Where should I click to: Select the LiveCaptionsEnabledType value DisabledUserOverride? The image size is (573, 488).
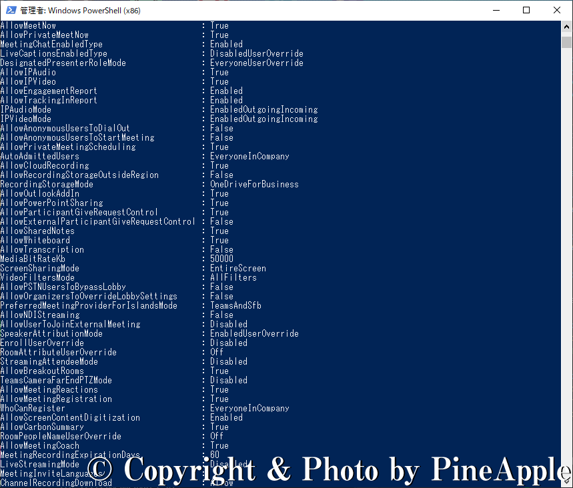tap(256, 53)
